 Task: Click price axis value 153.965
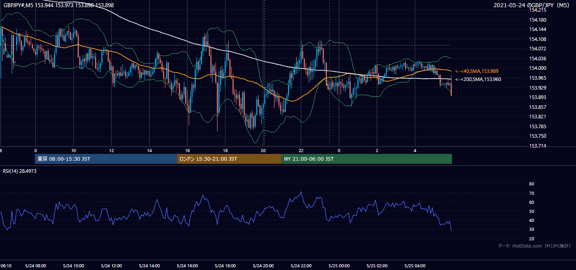pyautogui.click(x=538, y=78)
